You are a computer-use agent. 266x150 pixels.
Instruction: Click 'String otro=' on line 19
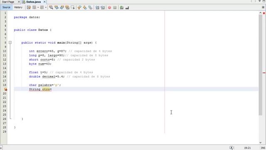point(40,89)
